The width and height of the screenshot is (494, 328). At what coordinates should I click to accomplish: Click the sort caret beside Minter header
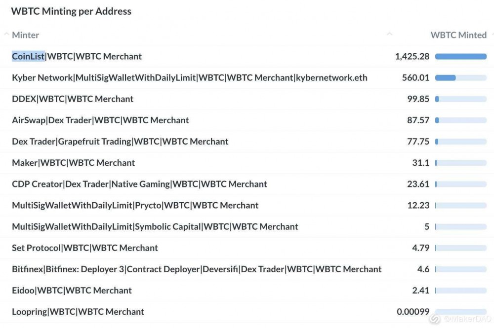pos(6,34)
